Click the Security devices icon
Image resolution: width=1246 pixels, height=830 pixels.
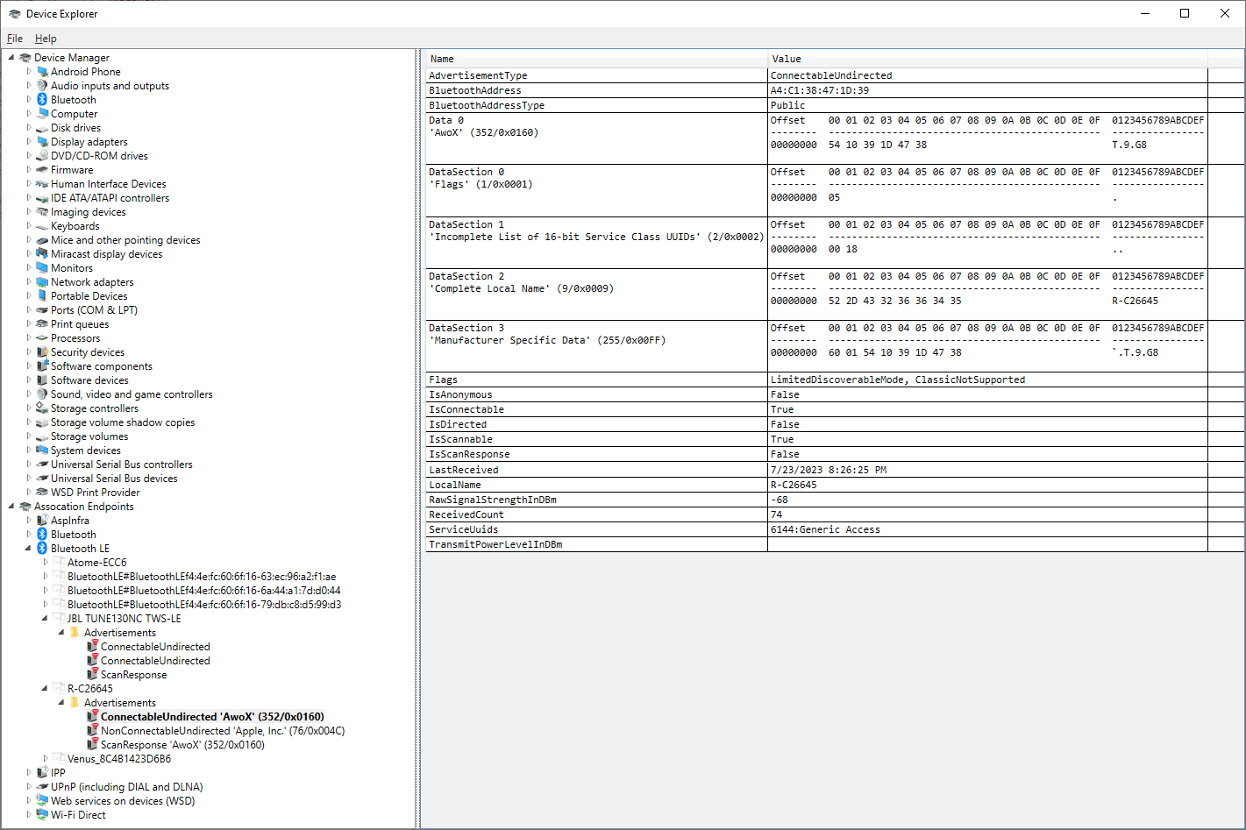point(41,352)
